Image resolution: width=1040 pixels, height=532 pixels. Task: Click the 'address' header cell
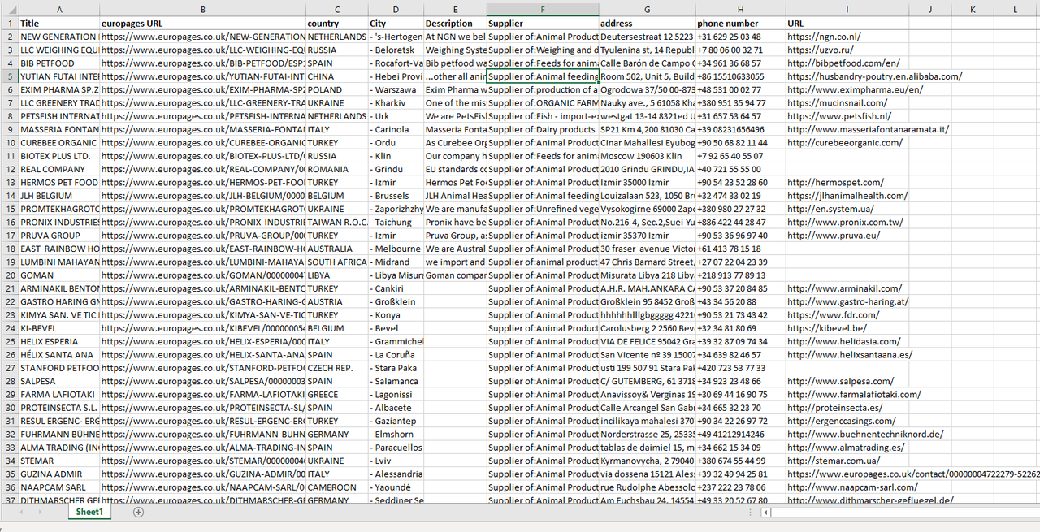click(x=647, y=24)
